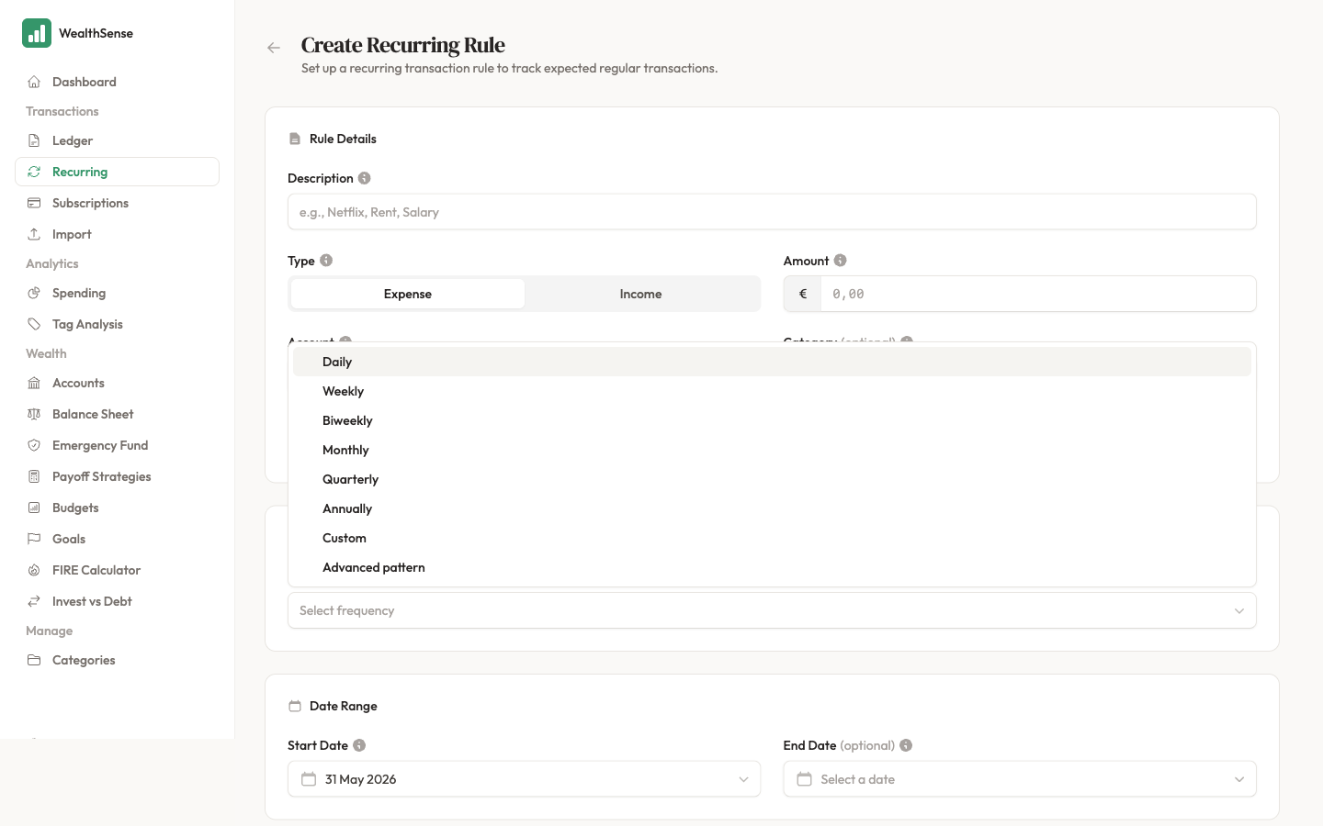Viewport: 1323px width, 826px height.
Task: Choose Biweekly from frequency list
Action: tap(772, 420)
